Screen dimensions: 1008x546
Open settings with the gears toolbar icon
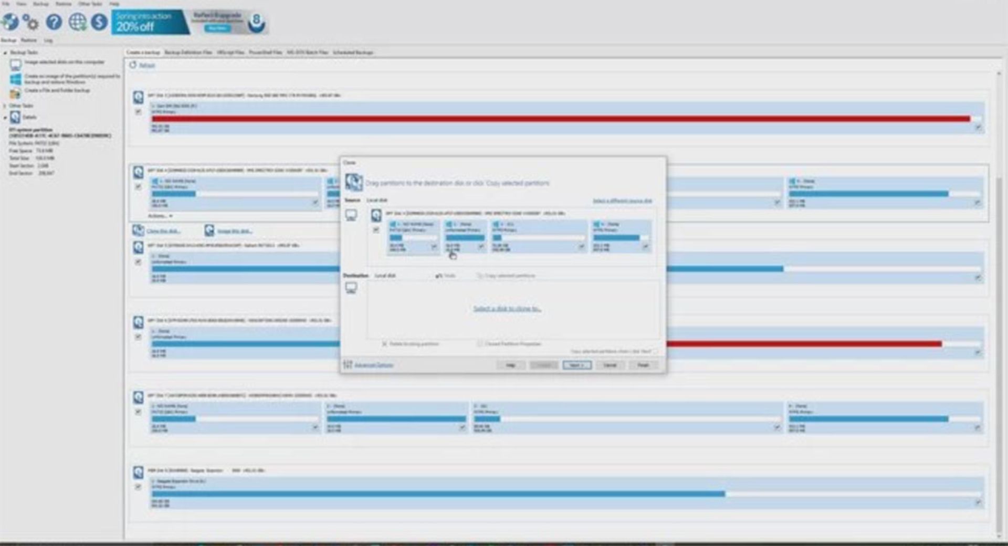tap(31, 23)
